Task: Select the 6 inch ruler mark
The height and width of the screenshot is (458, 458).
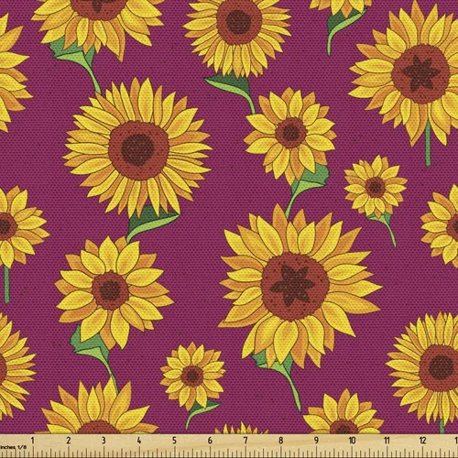Action: [210, 441]
